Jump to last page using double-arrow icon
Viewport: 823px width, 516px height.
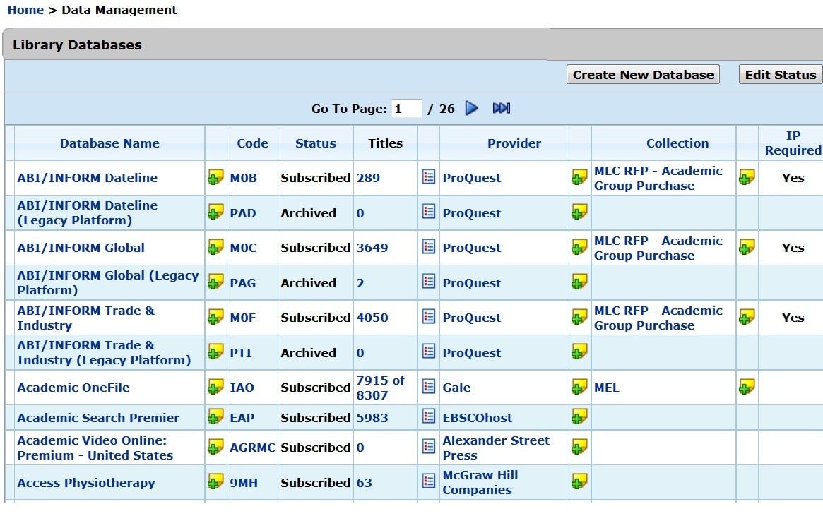click(x=502, y=109)
